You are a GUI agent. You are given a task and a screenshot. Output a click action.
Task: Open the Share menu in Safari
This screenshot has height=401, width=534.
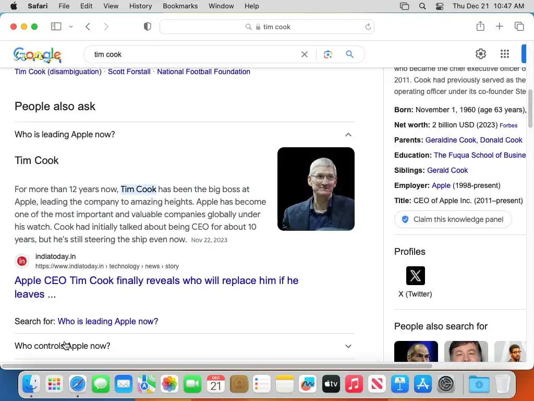480,26
